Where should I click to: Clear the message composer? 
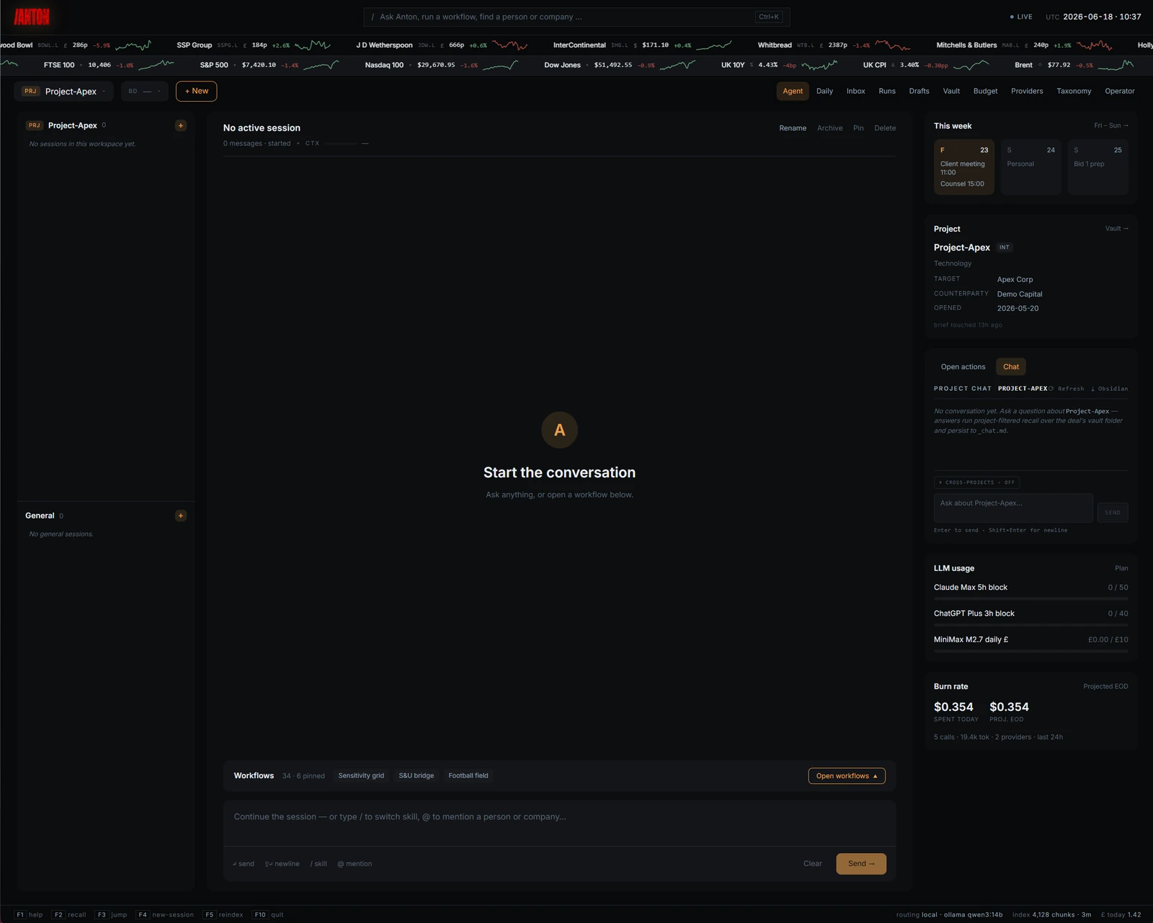pos(812,864)
